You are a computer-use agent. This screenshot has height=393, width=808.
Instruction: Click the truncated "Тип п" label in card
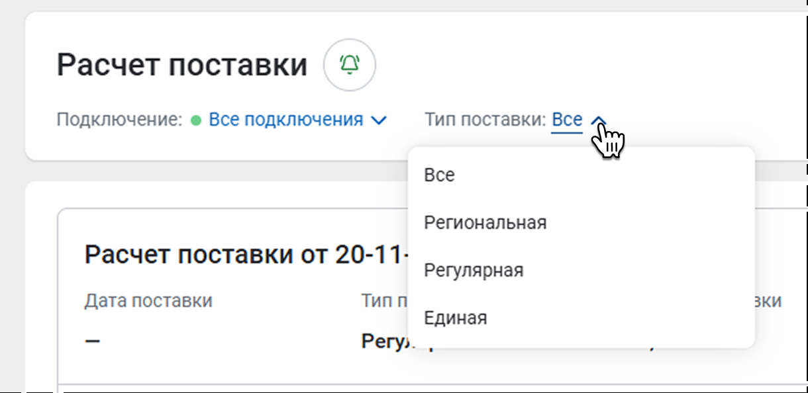[383, 300]
